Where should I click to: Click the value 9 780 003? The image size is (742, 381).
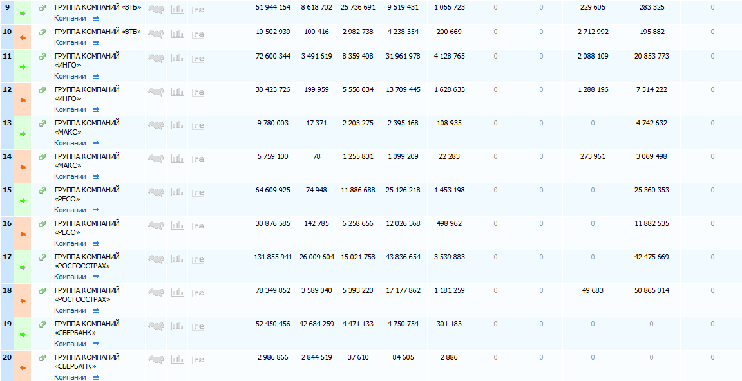coord(273,124)
